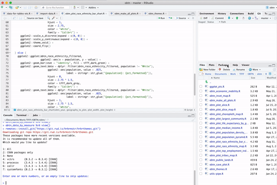The height and width of the screenshot is (185, 277).
Task: Select obtn_plot_alice.R checkbox
Action: pos(201,105)
